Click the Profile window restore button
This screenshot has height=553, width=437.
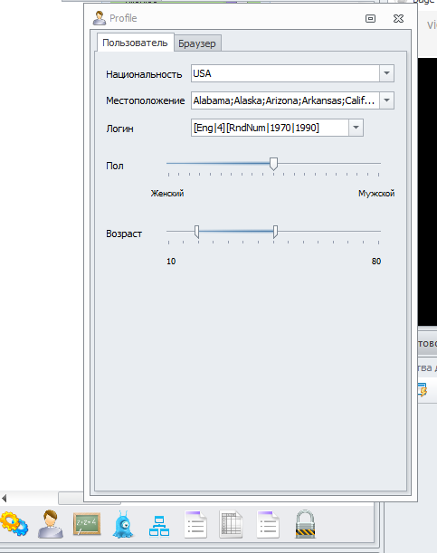tap(370, 19)
